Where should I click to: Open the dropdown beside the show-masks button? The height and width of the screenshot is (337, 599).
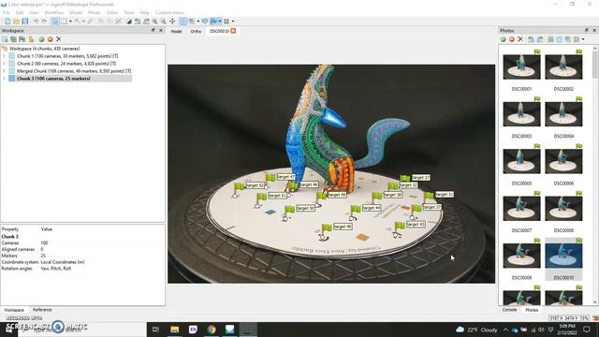pos(197,22)
